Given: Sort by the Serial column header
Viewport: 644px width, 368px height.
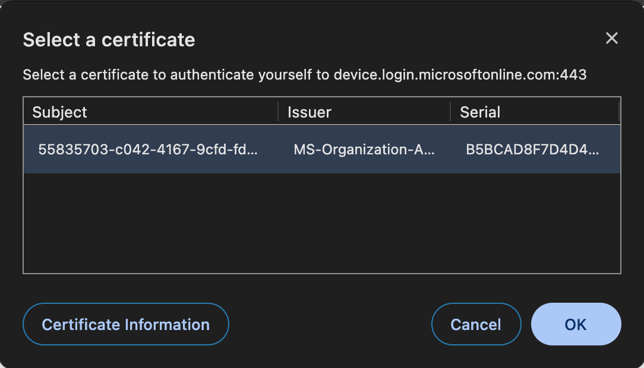Looking at the screenshot, I should coord(480,112).
